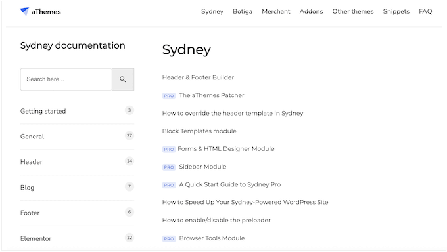The height and width of the screenshot is (252, 447).
Task: Click the large 'Sydney' page heading
Action: coord(187,50)
